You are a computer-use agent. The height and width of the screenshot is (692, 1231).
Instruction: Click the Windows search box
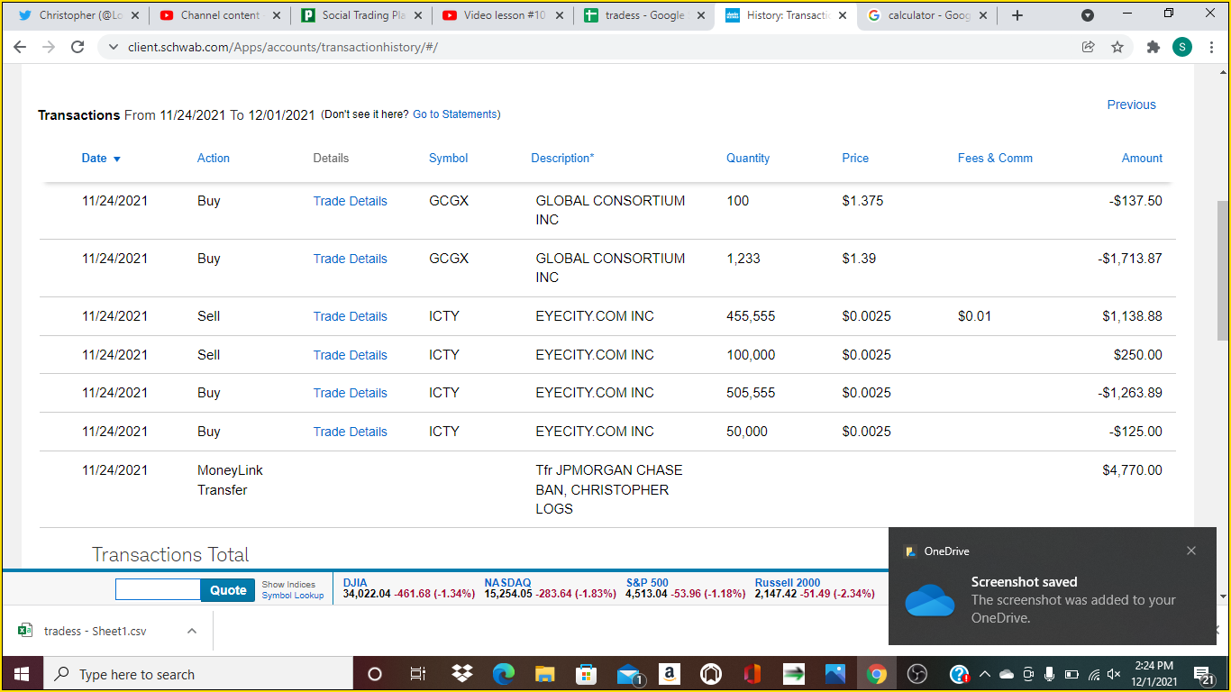click(197, 674)
